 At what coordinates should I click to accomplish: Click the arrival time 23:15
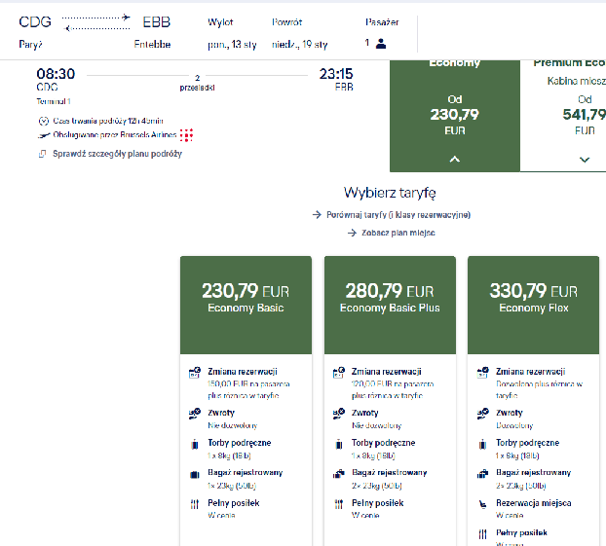click(x=336, y=74)
